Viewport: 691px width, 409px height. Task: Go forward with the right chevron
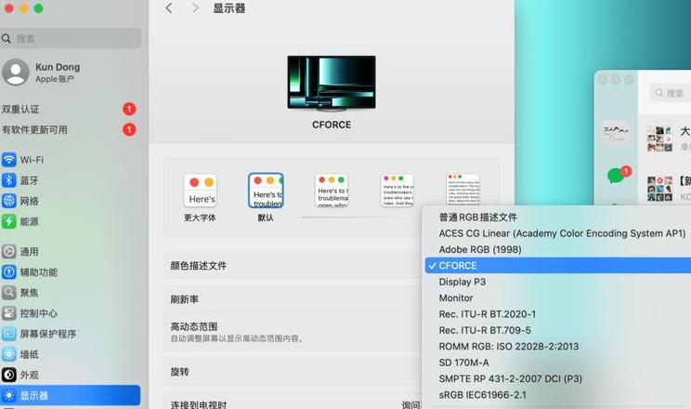click(x=195, y=8)
